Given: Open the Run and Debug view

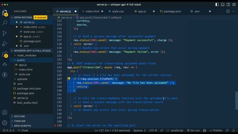Looking at the screenshot, I should pos(5,44).
